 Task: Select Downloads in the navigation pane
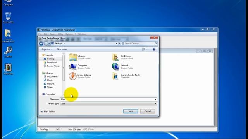[x=52, y=63]
